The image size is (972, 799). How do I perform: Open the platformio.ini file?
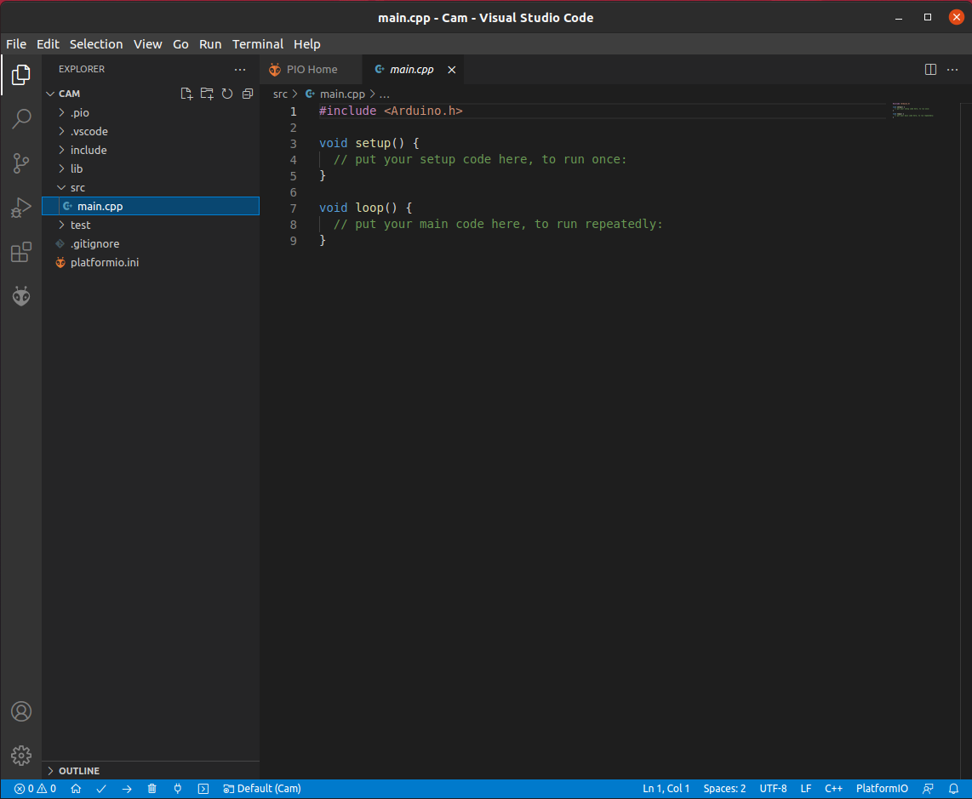pos(151,262)
